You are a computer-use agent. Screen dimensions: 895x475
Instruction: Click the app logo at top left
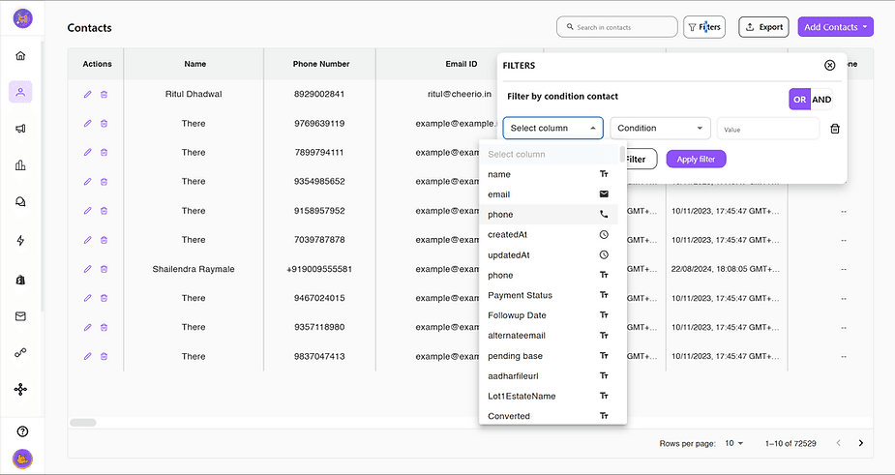click(23, 18)
